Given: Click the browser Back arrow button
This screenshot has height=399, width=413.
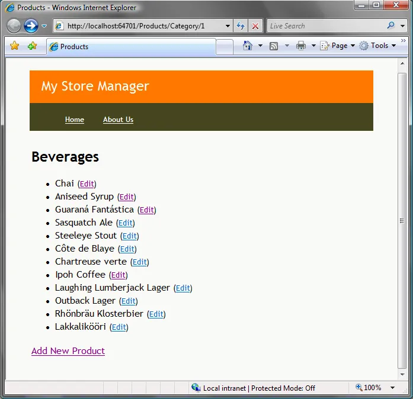Looking at the screenshot, I should [x=14, y=26].
